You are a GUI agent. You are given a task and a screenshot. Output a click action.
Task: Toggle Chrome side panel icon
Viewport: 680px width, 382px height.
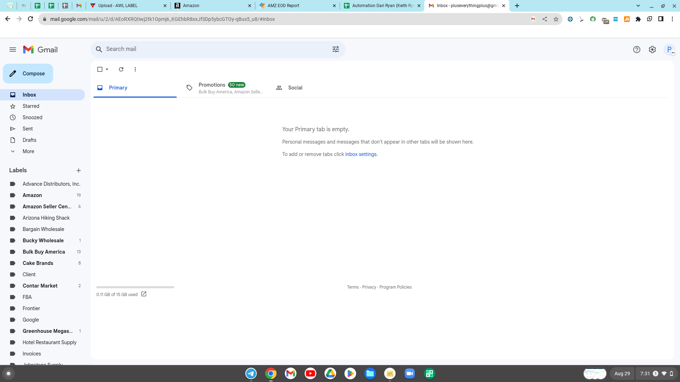(x=661, y=19)
